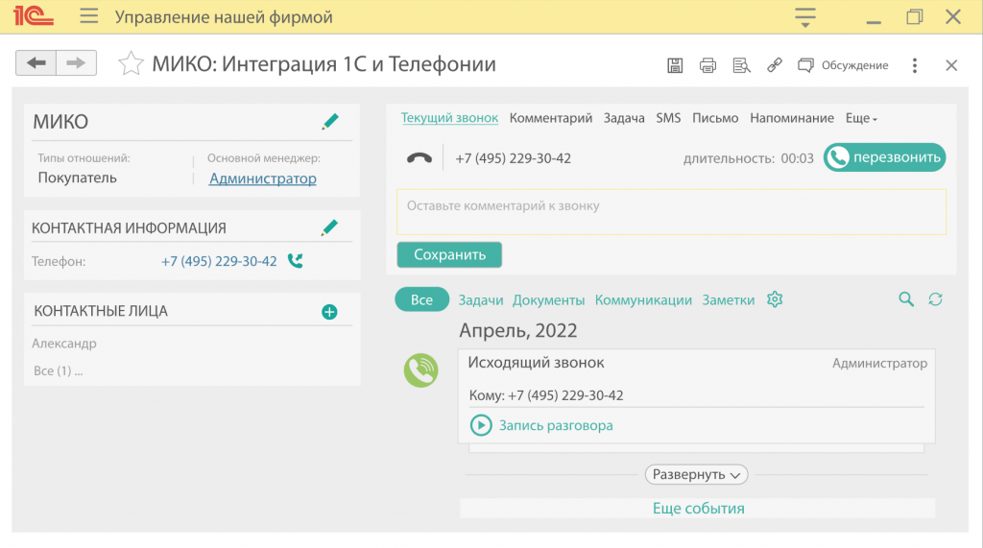Screen dimensions: 983x548
Task: Open event feed settings gear
Action: 775,299
